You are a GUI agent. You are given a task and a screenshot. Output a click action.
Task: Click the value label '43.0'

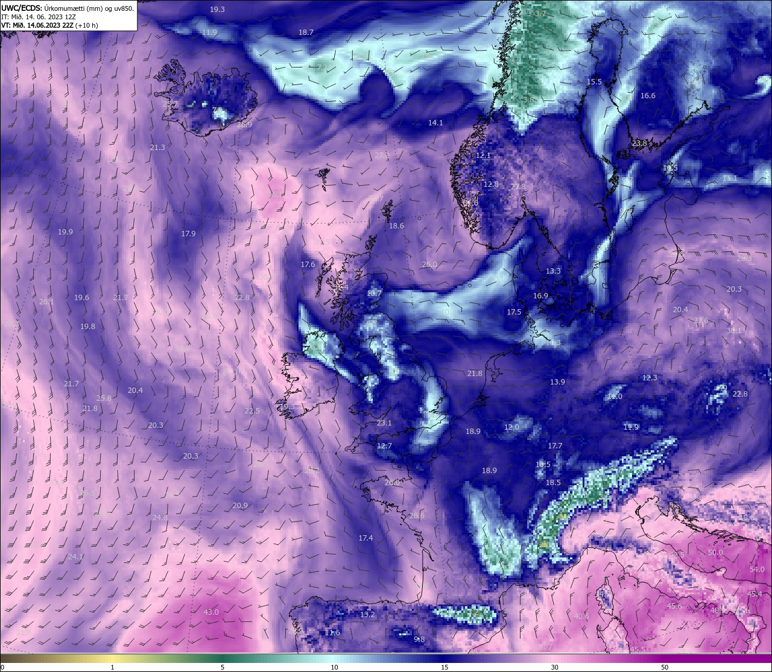(x=211, y=612)
